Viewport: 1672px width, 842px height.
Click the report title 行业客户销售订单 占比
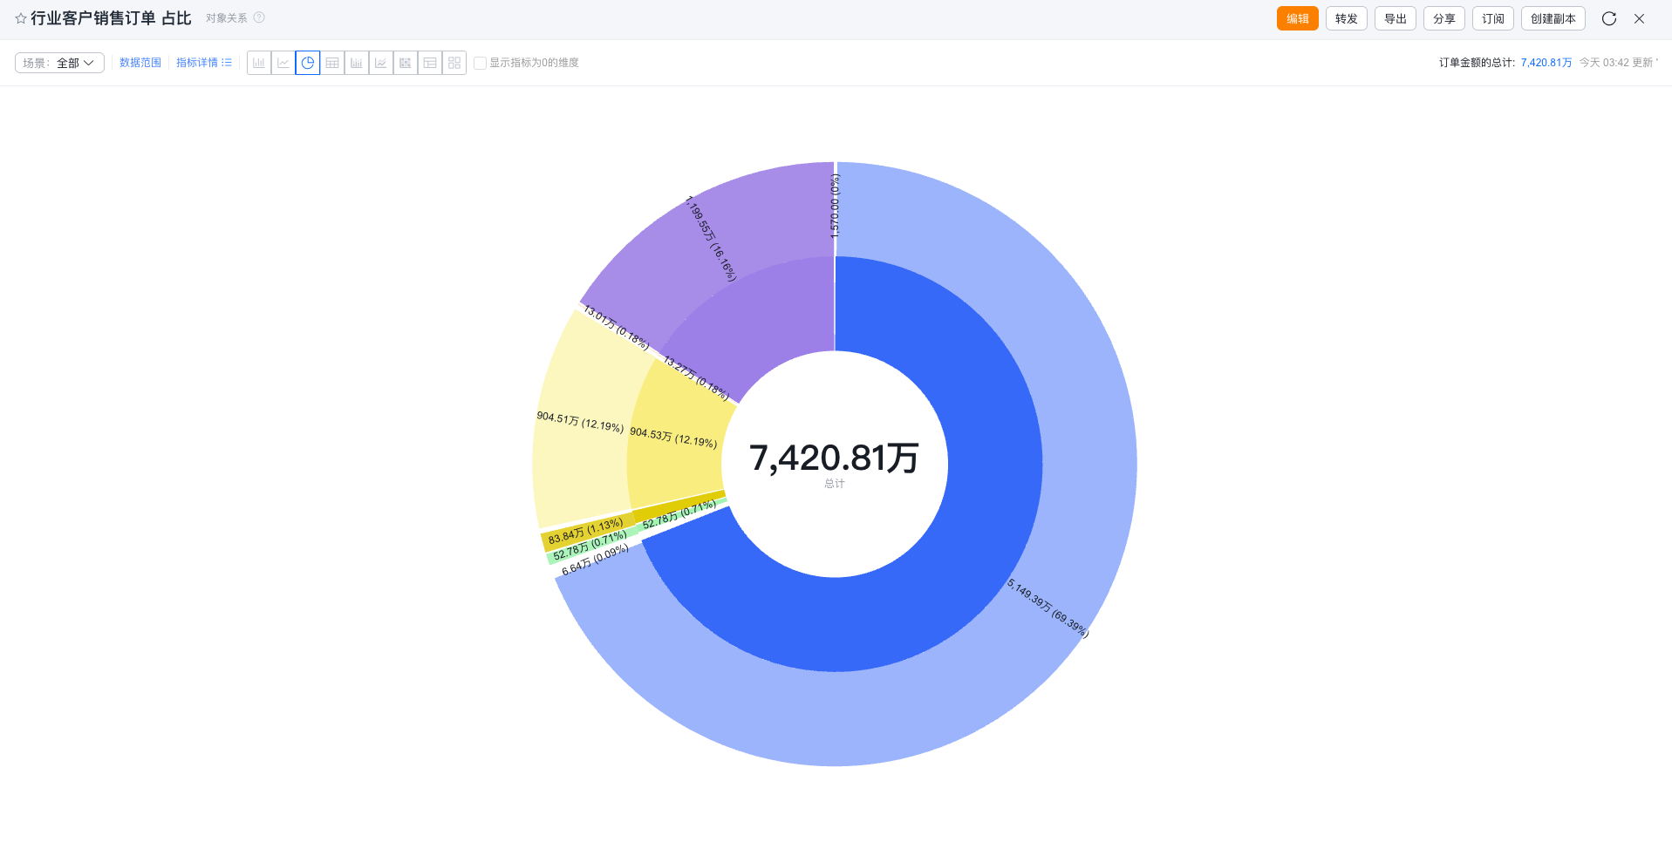pyautogui.click(x=111, y=18)
